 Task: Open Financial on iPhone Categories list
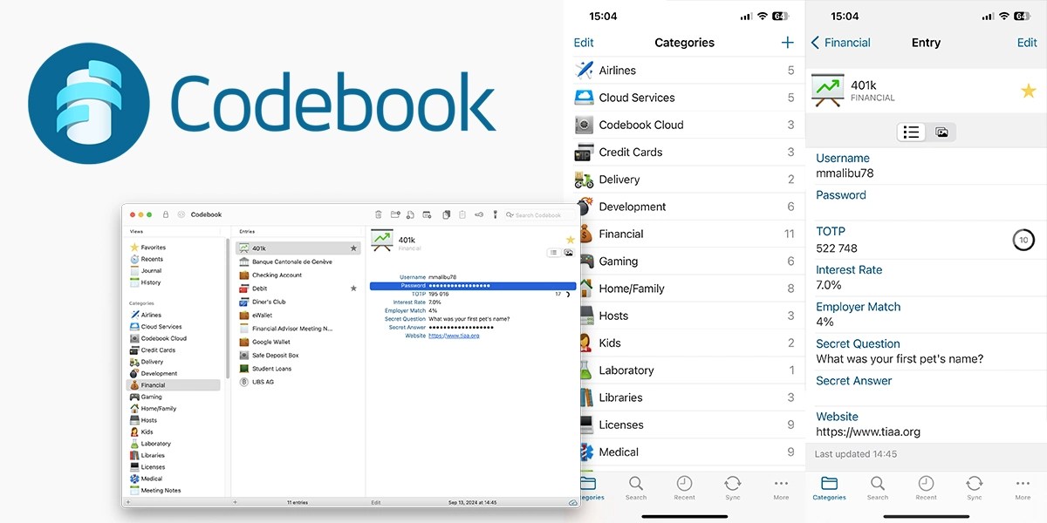[x=684, y=234]
